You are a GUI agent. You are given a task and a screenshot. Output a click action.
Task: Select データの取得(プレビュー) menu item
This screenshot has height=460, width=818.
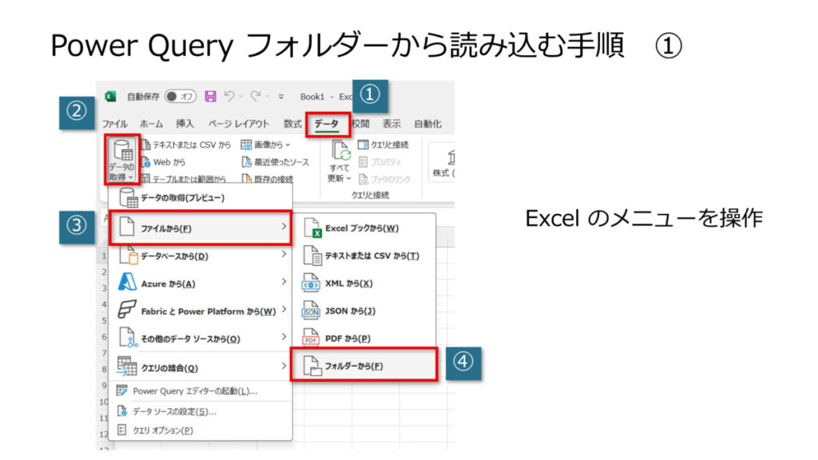(x=201, y=198)
